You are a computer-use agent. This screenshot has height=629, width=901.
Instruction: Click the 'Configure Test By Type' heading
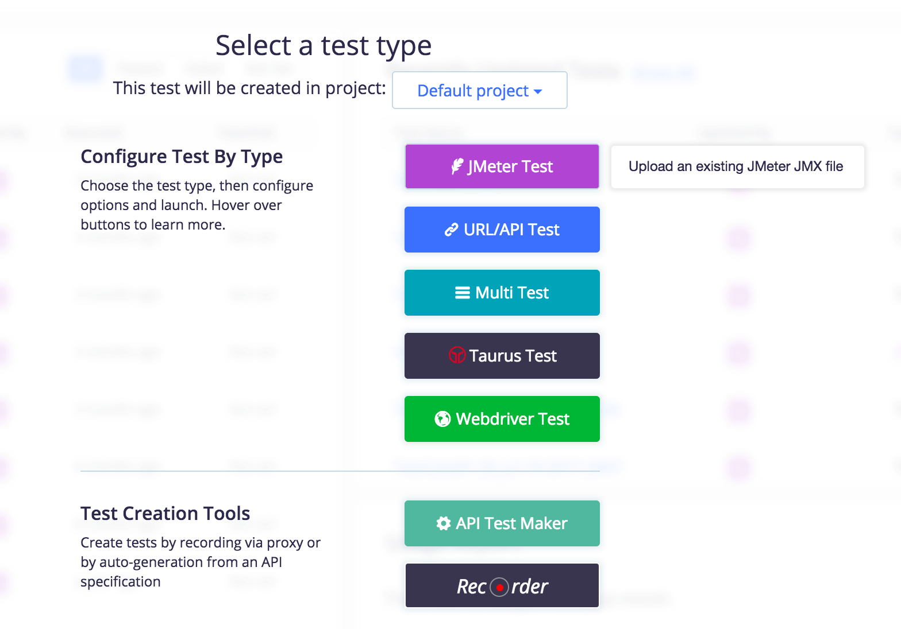click(x=182, y=157)
